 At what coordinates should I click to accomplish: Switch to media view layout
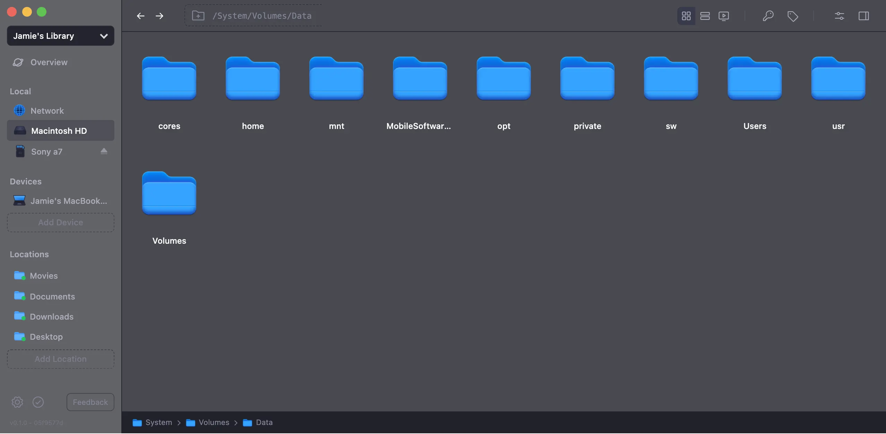(x=724, y=16)
